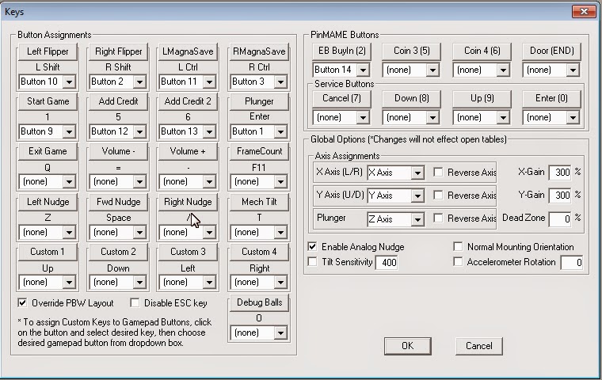Screen dimensions: 602x380
Task: Click the Right Flipper key button
Action: pos(118,51)
